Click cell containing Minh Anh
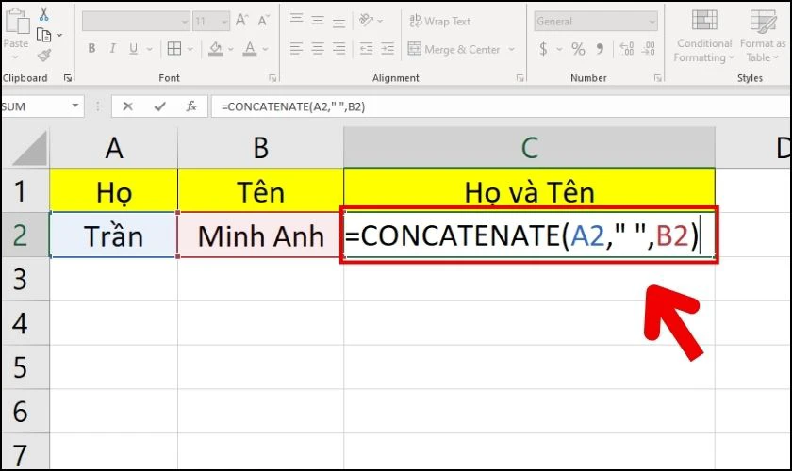The width and height of the screenshot is (792, 471). 260,235
